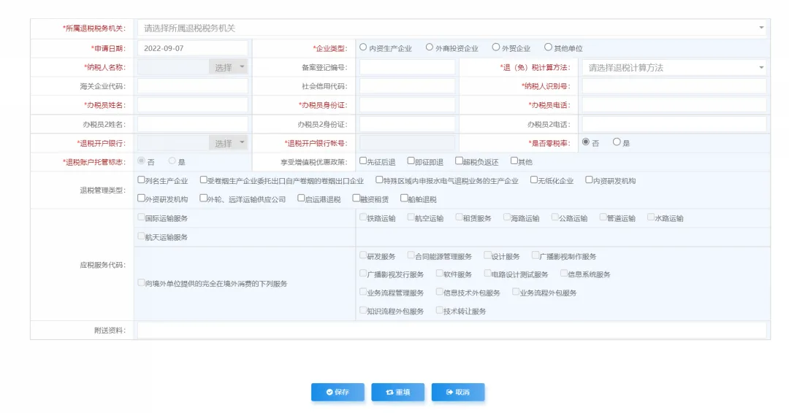
Task: Check the 水路运输 checkbox
Action: click(651, 217)
